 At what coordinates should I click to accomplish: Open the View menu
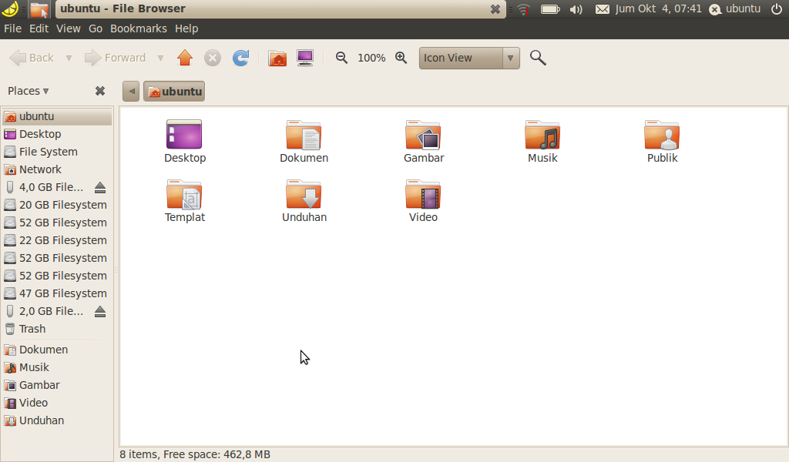pyautogui.click(x=69, y=28)
